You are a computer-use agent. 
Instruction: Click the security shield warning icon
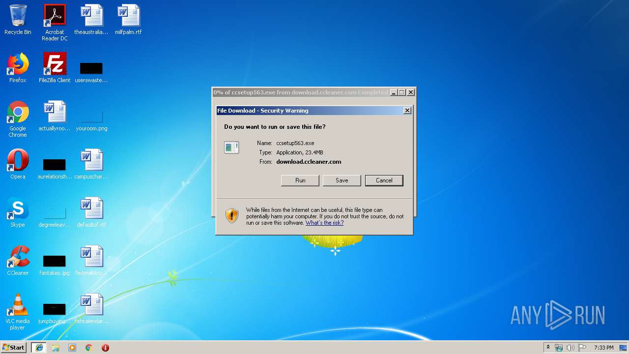pyautogui.click(x=232, y=215)
